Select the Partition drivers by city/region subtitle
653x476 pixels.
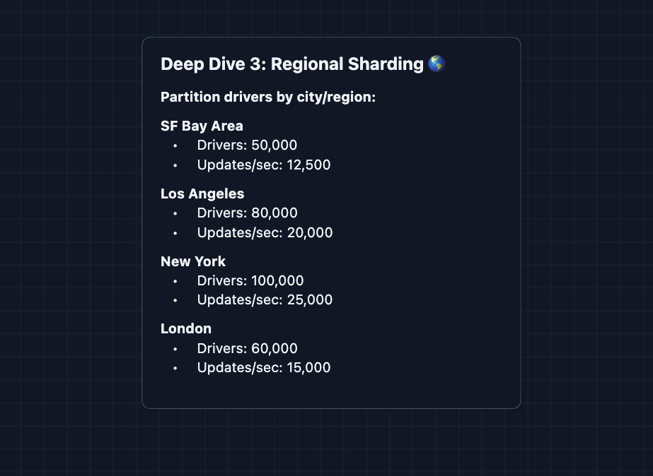pyautogui.click(x=267, y=97)
